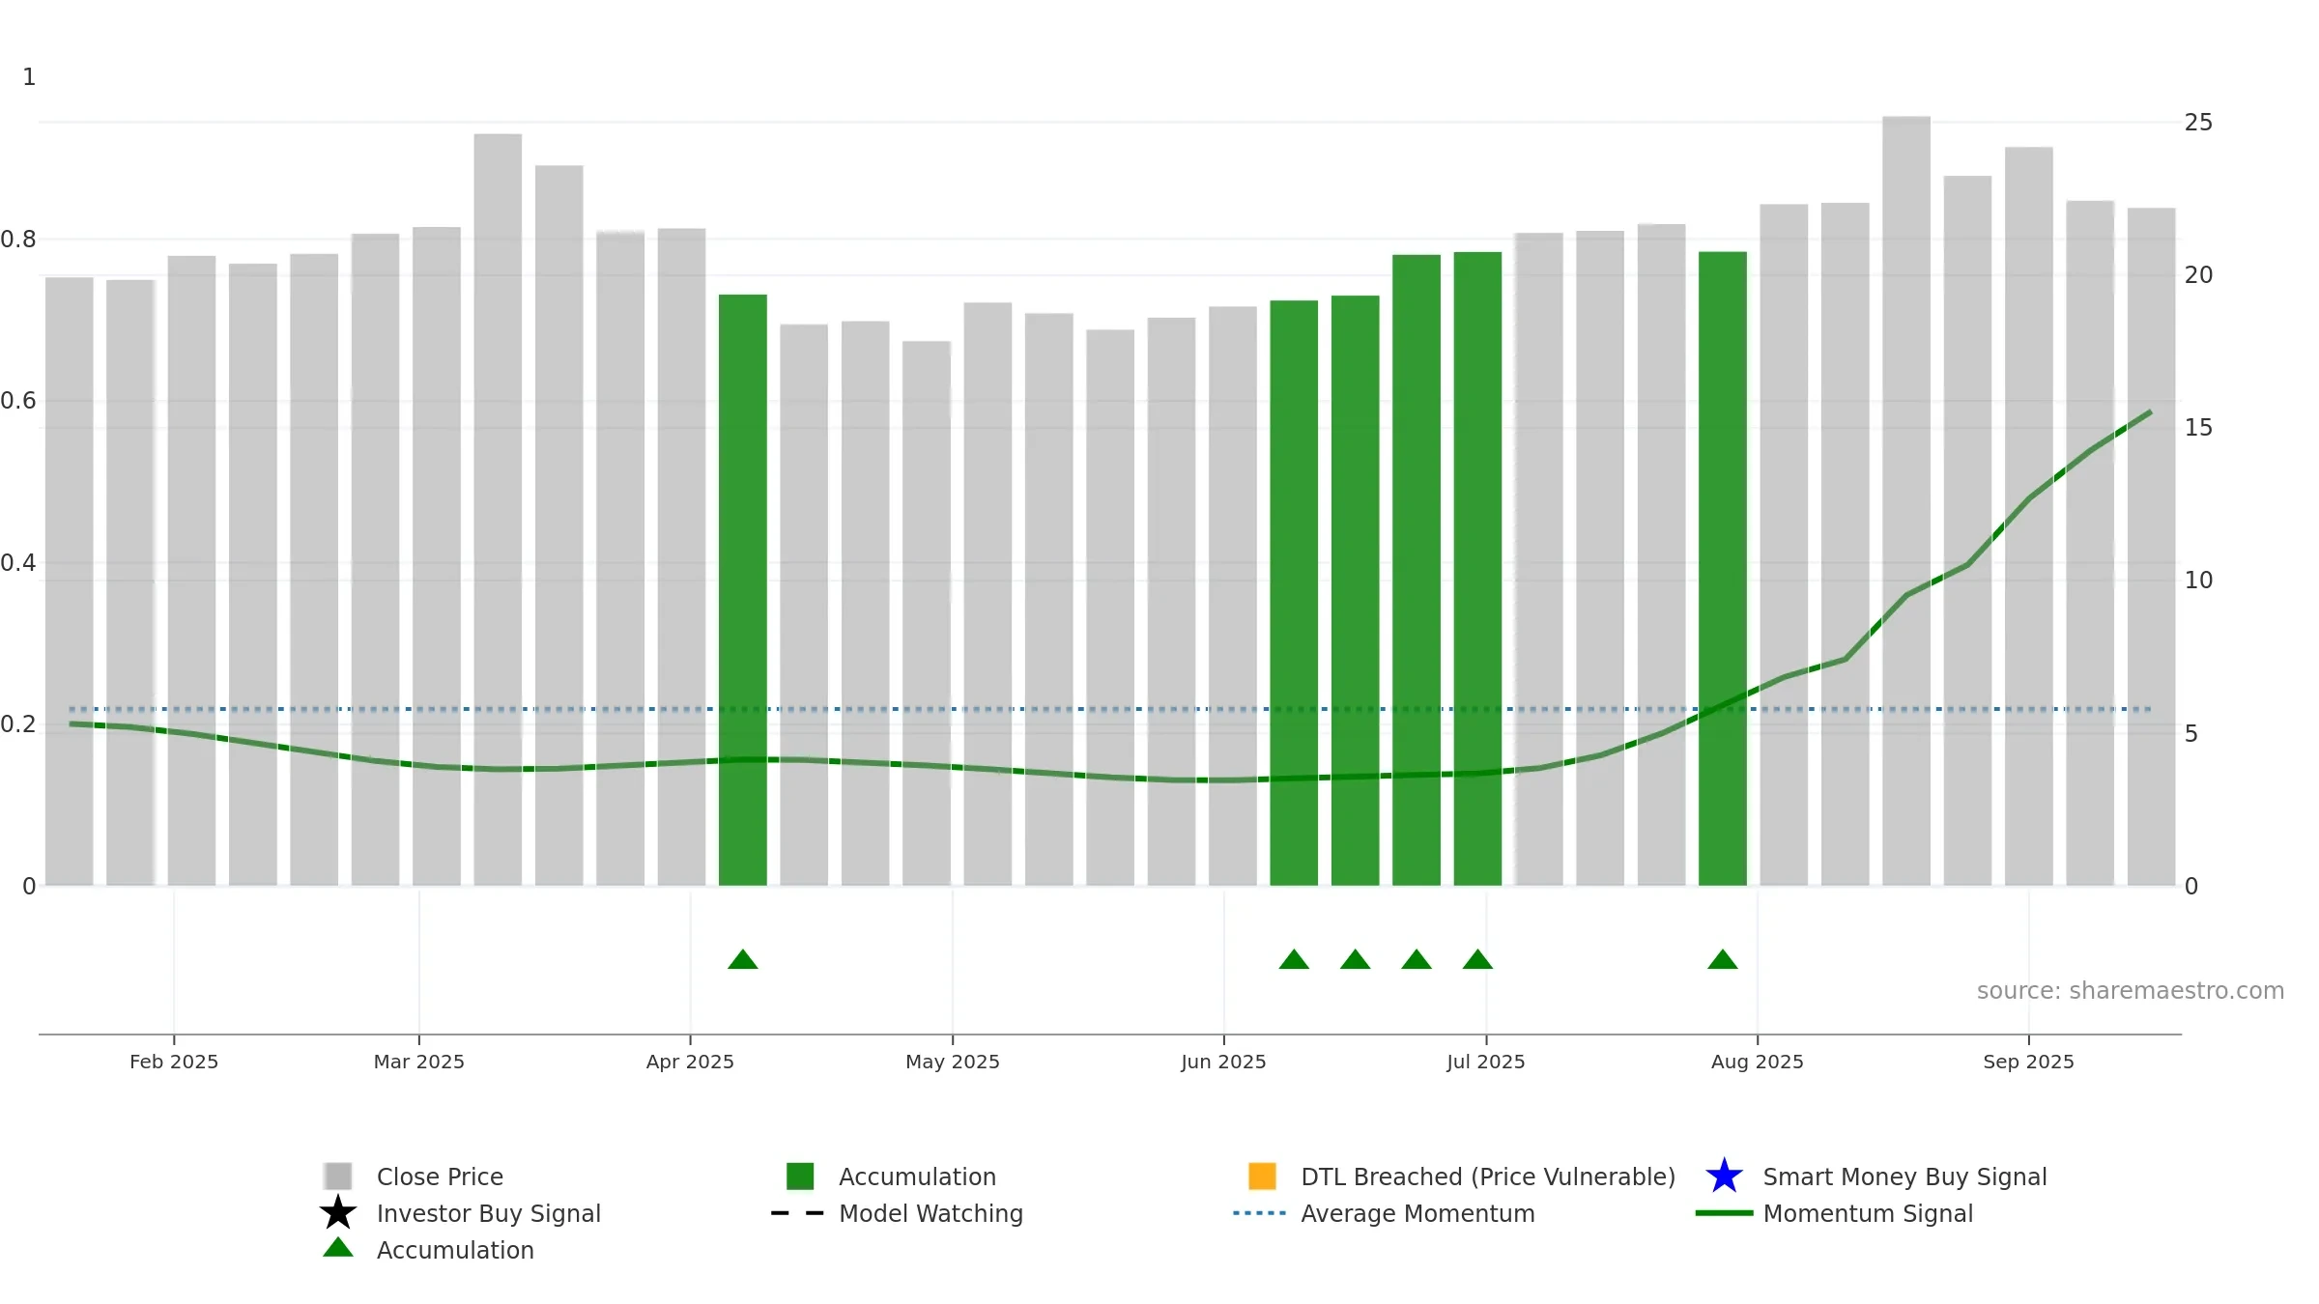Click the accumulation triangle just before Aug 2025
This screenshot has width=2319, height=1304.
1723,959
